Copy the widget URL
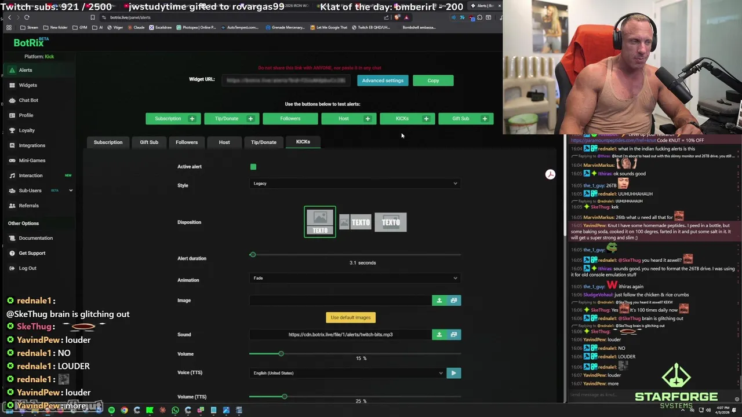The image size is (742, 417). point(433,81)
